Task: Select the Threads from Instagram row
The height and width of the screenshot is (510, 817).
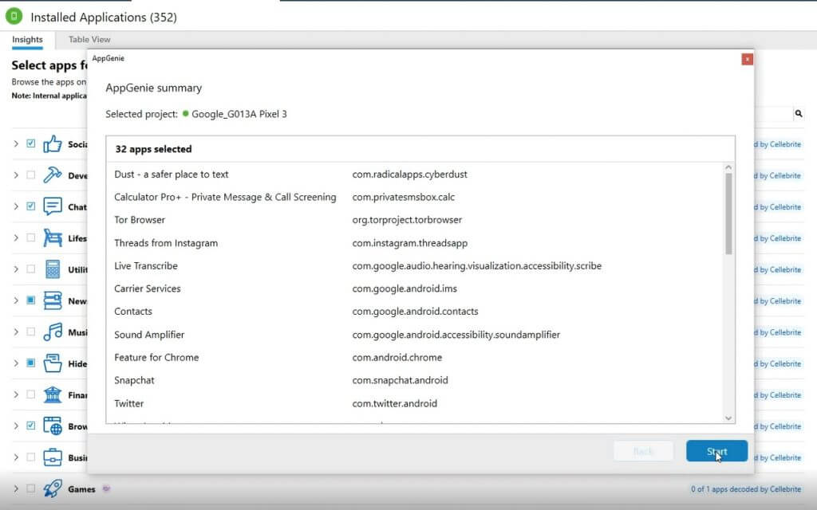Action: [415, 243]
